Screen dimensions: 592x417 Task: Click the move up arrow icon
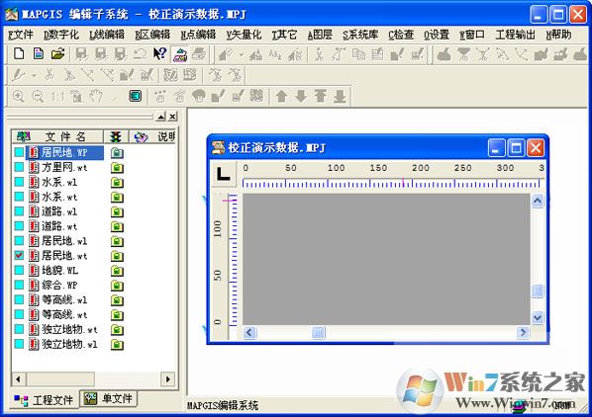tap(281, 97)
